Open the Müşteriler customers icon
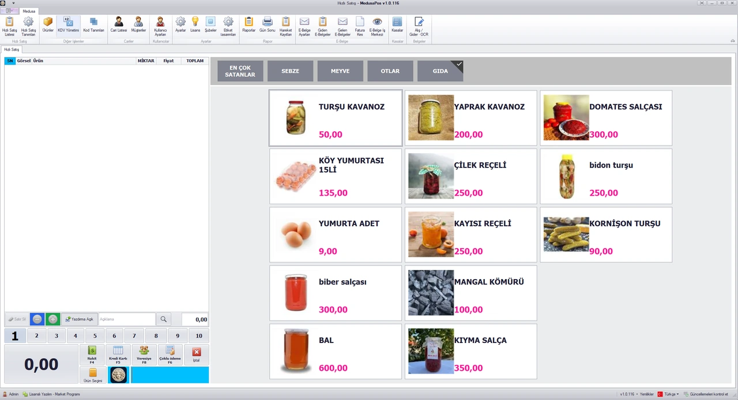The image size is (738, 400). tap(138, 26)
